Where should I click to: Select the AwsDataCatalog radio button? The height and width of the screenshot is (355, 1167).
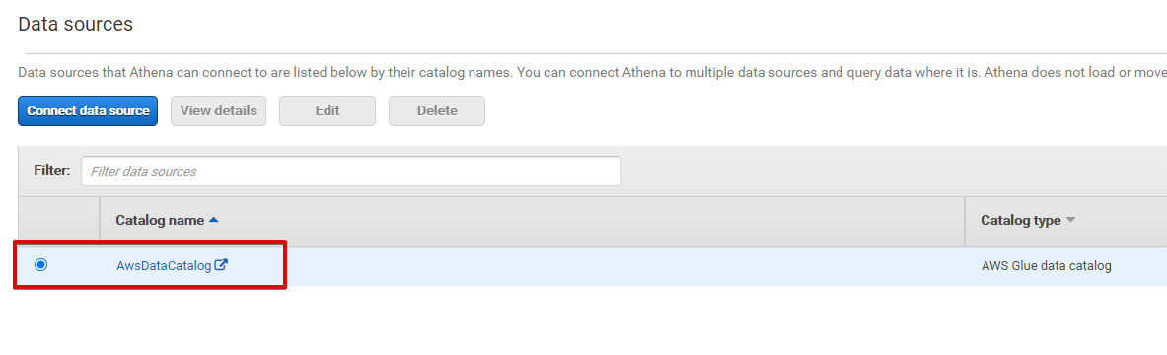[40, 265]
